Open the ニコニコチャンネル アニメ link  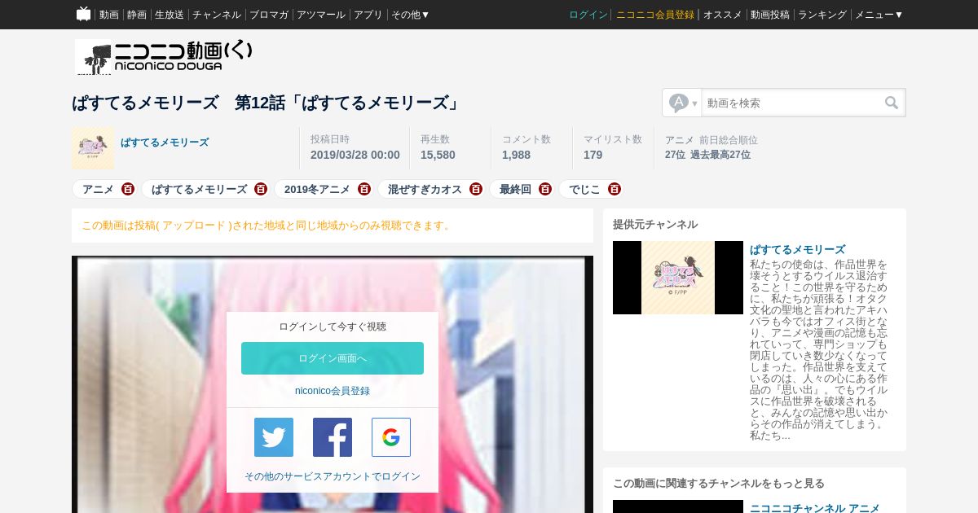815,508
